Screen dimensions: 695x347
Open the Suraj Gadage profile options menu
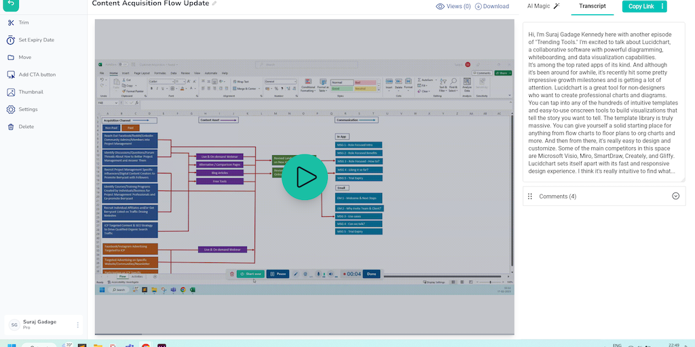(77, 325)
